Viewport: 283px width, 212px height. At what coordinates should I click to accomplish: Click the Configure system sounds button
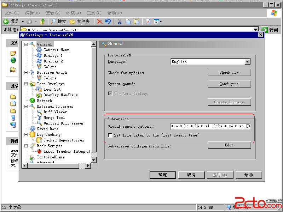pos(229,84)
